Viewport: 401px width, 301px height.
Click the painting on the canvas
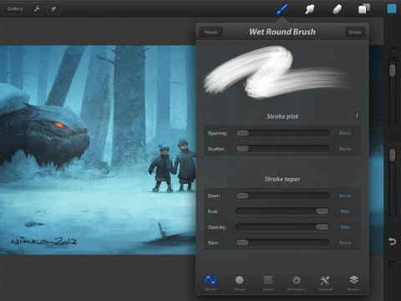click(98, 150)
